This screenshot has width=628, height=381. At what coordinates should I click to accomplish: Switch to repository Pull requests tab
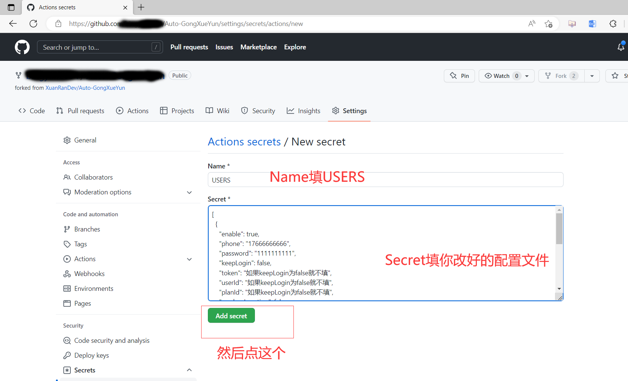pos(80,111)
